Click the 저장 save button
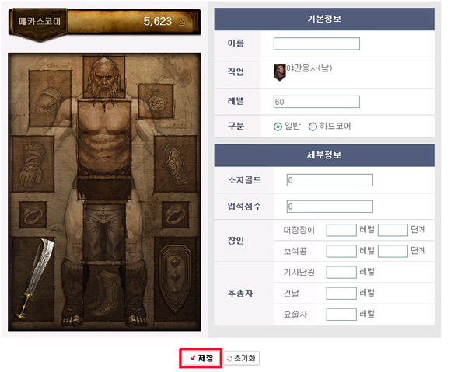The height and width of the screenshot is (372, 451). [x=201, y=358]
